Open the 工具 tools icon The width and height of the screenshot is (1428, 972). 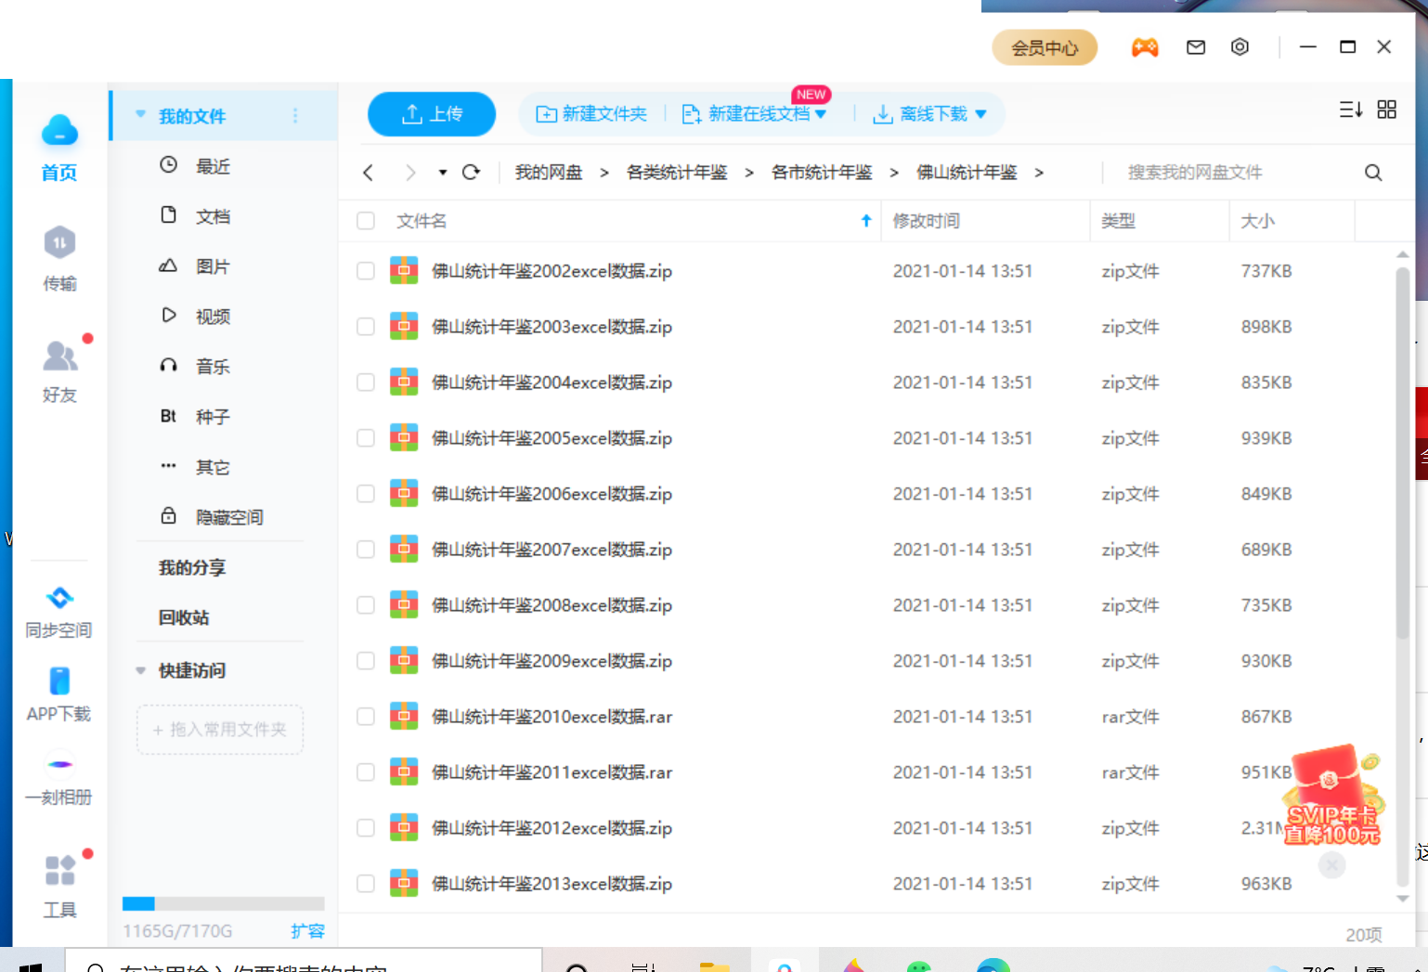59,871
